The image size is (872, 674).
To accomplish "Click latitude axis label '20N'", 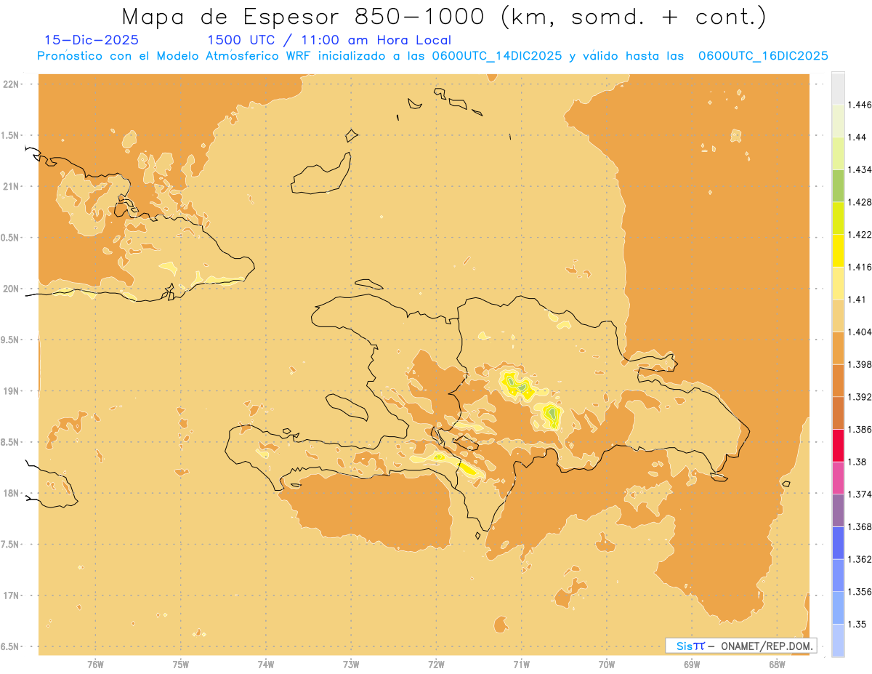I will [12, 289].
